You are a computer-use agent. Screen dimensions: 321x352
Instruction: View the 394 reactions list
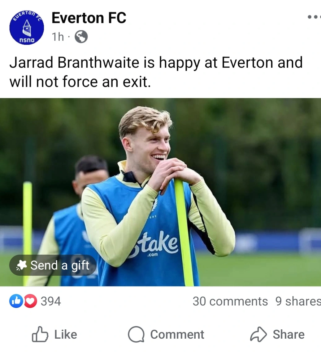(51, 301)
